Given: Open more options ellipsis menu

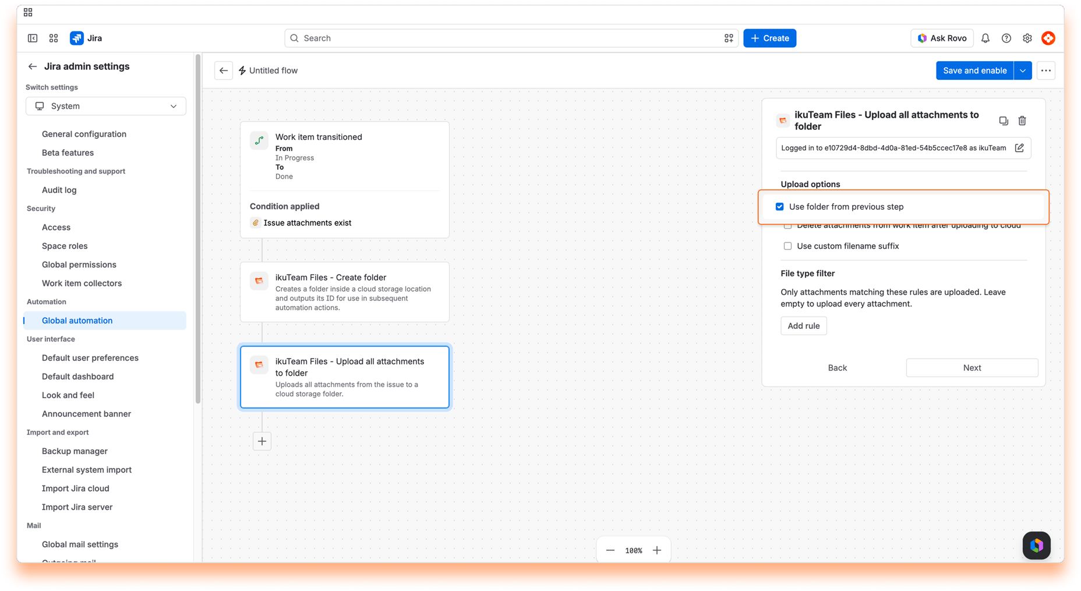Looking at the screenshot, I should (x=1046, y=71).
